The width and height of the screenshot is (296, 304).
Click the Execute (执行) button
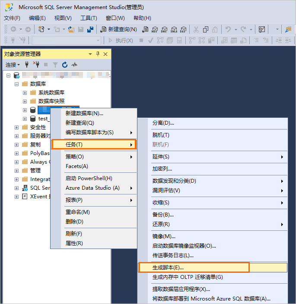pos(121,41)
